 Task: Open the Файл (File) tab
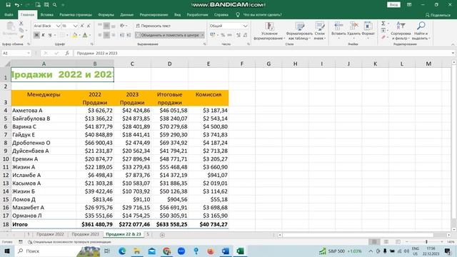(x=9, y=14)
